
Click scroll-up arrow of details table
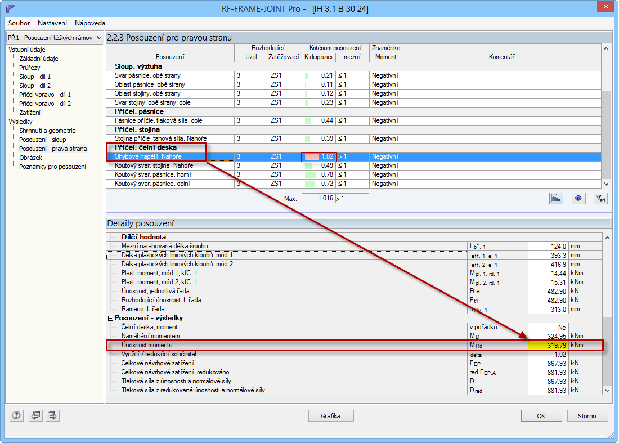(607, 238)
